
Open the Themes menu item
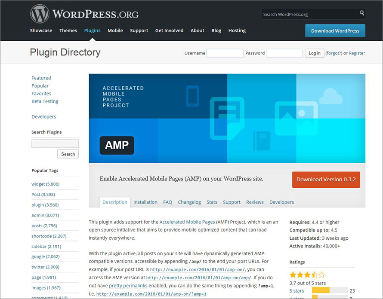tap(68, 31)
